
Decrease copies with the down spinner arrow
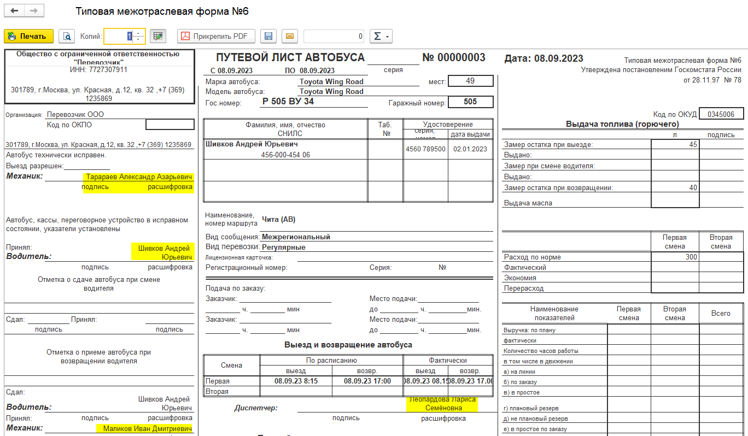point(139,39)
